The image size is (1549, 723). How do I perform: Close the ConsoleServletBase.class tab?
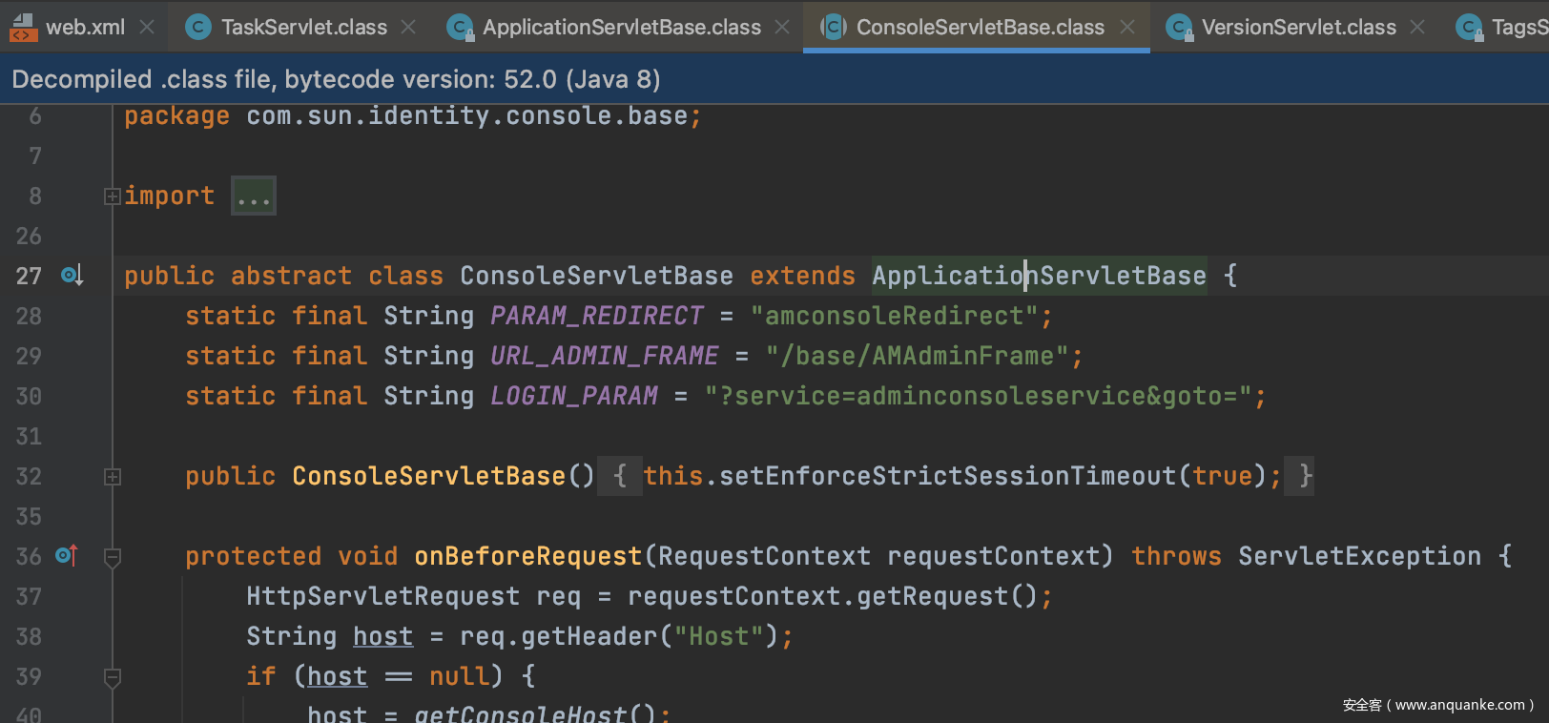(x=1127, y=28)
